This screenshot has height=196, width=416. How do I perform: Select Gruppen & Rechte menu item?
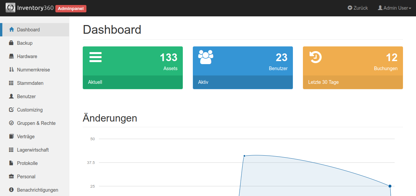click(36, 123)
